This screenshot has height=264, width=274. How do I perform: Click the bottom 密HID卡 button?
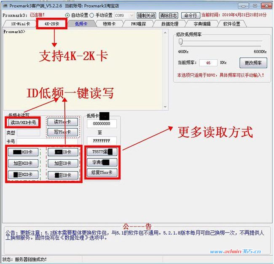(23, 174)
